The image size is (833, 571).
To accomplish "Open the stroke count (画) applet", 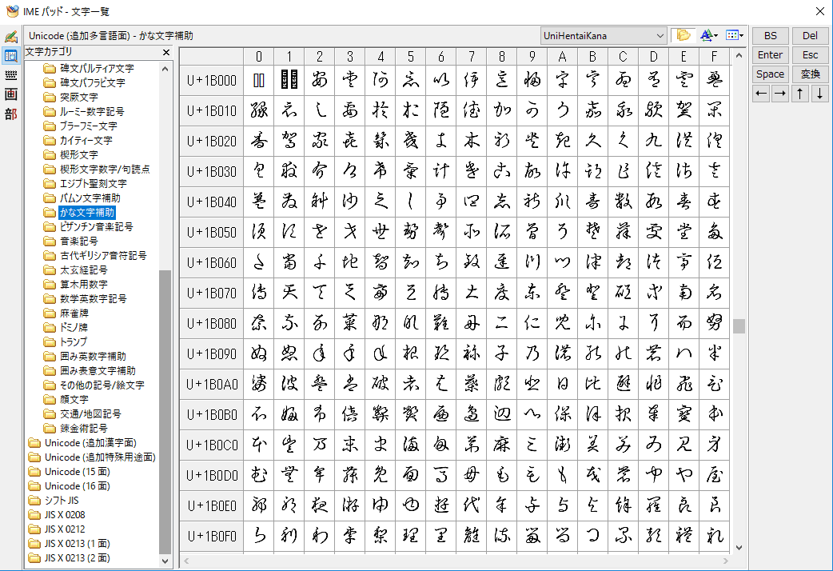I will point(10,94).
